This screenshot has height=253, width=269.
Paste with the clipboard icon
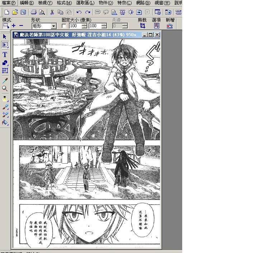(x=69, y=12)
